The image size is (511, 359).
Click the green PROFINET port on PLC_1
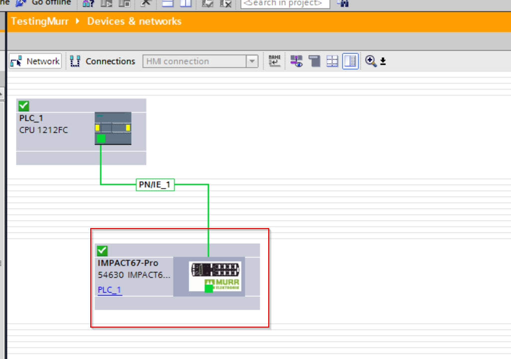coord(101,138)
